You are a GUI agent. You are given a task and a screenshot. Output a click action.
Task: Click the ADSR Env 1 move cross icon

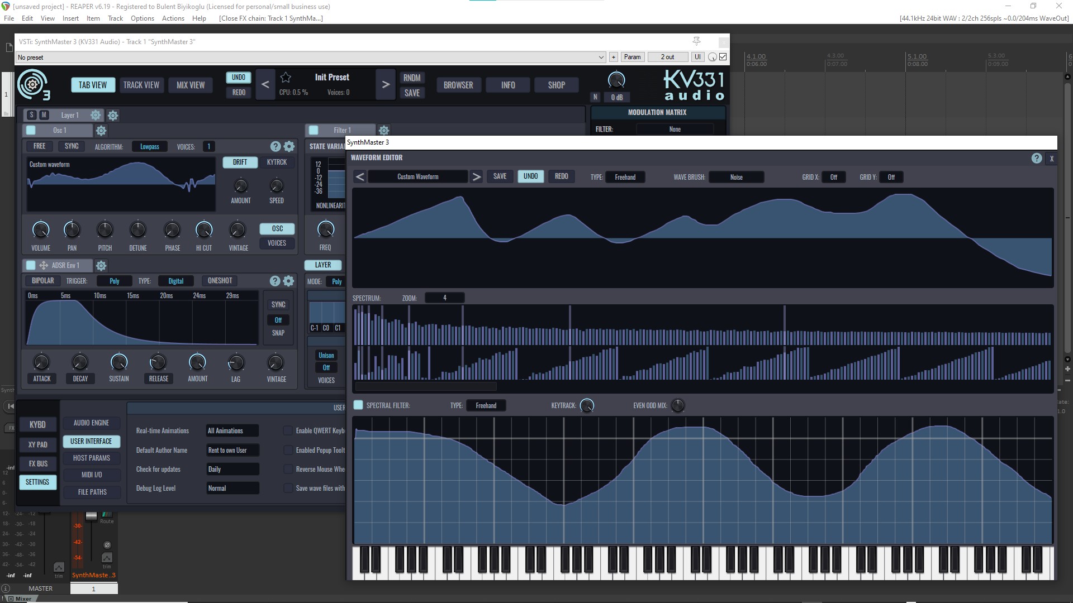[44, 265]
